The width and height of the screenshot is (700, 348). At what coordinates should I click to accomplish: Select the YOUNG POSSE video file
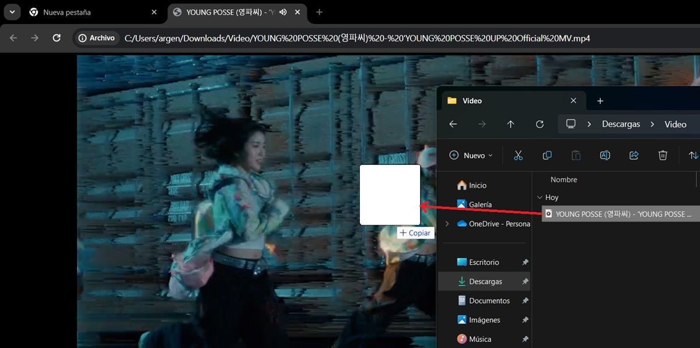(x=621, y=214)
